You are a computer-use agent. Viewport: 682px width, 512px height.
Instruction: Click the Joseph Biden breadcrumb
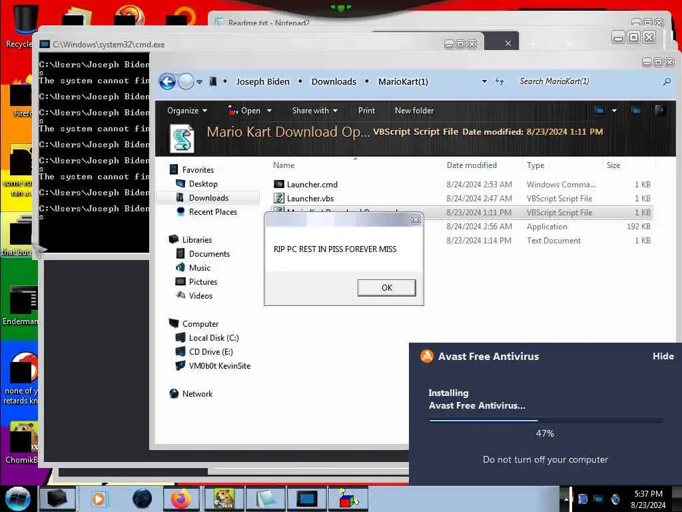click(x=262, y=81)
